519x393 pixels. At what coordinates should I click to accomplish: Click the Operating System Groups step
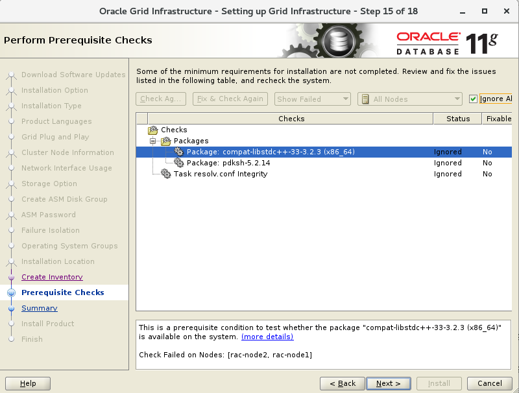point(69,245)
